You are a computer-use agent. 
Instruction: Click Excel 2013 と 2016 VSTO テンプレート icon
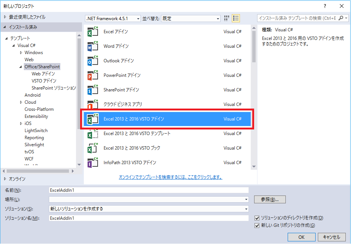(93, 134)
